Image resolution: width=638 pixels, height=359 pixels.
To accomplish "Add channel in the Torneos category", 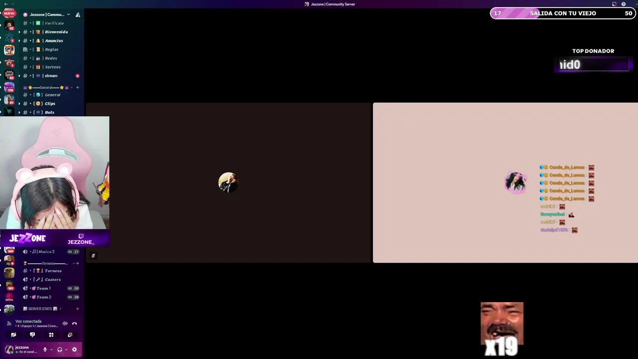I will [x=77, y=263].
